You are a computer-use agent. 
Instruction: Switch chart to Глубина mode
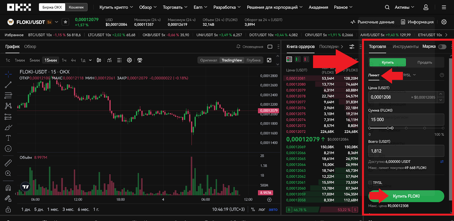tap(253, 60)
